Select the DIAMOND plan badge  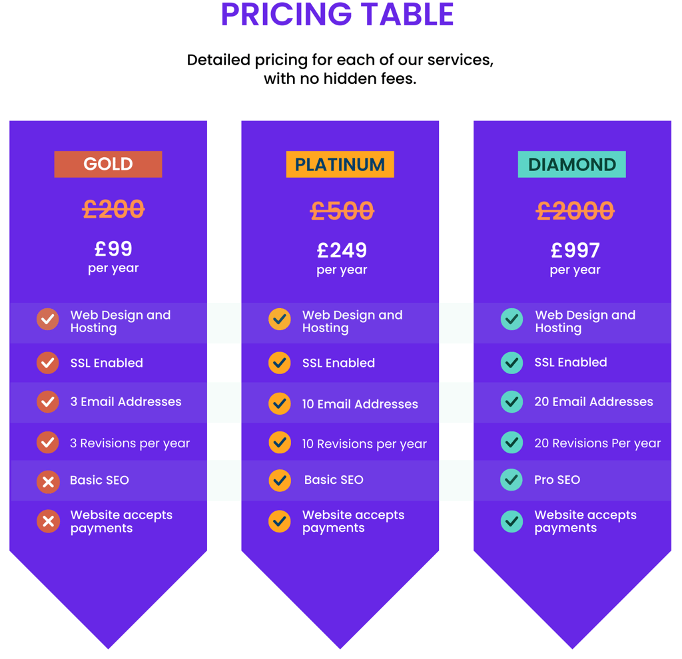(x=572, y=164)
